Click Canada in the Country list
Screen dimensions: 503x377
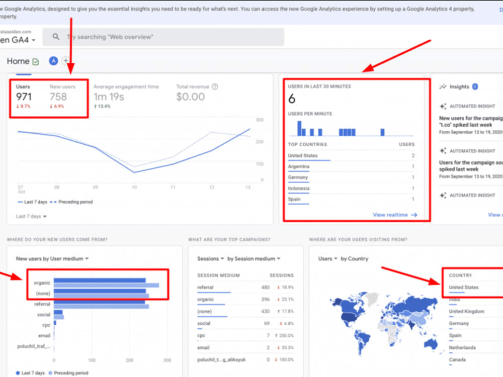pyautogui.click(x=457, y=360)
